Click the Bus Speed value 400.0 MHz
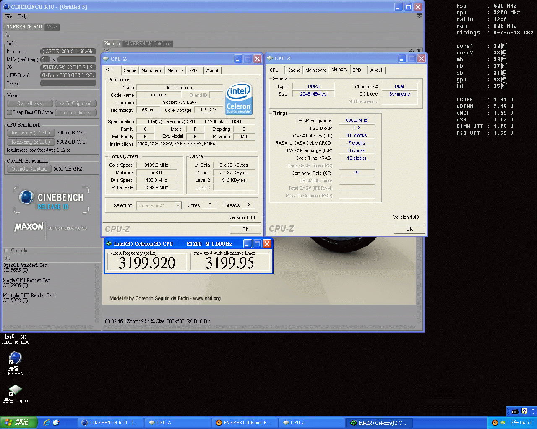The width and height of the screenshot is (537, 429). [x=156, y=180]
